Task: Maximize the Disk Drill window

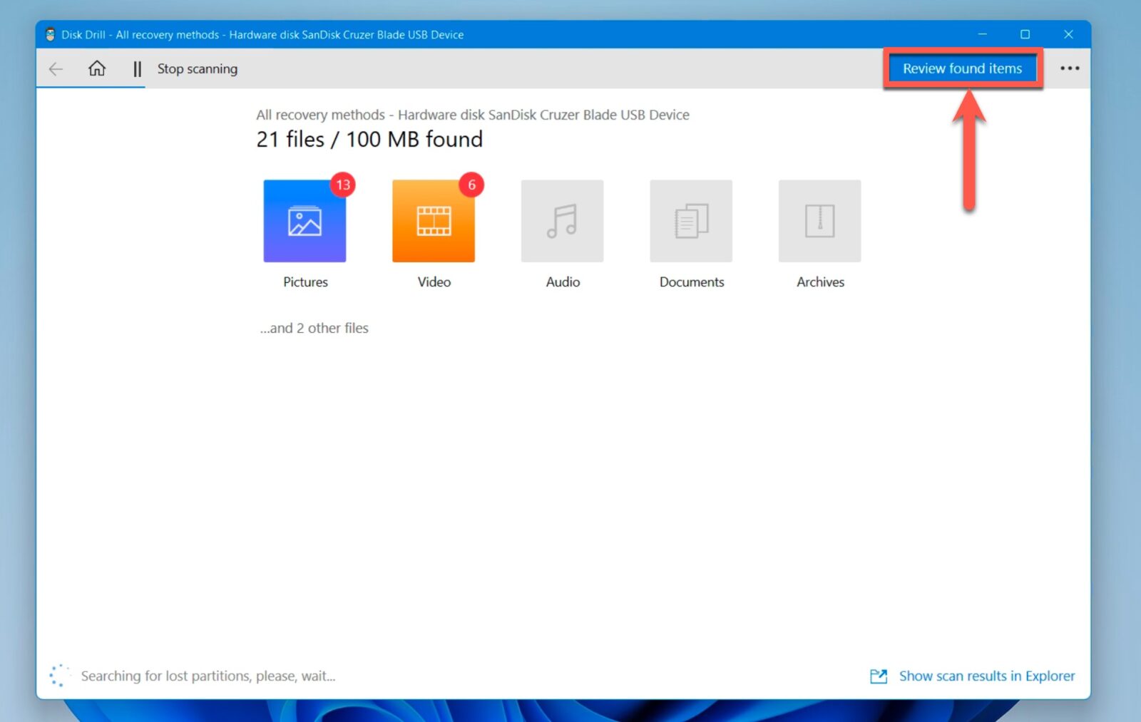Action: point(1025,33)
